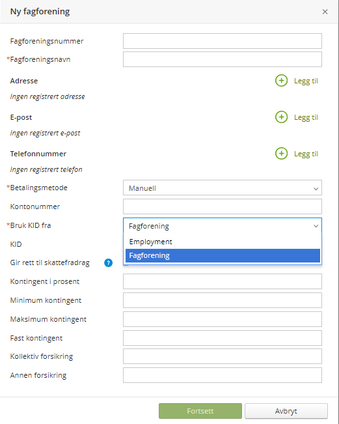Focus the Maksimum kontingent field
Viewport: 339px width, 424px height.
(x=223, y=319)
